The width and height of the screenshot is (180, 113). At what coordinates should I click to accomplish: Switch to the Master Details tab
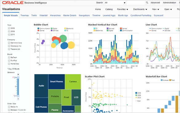pos(70,15)
